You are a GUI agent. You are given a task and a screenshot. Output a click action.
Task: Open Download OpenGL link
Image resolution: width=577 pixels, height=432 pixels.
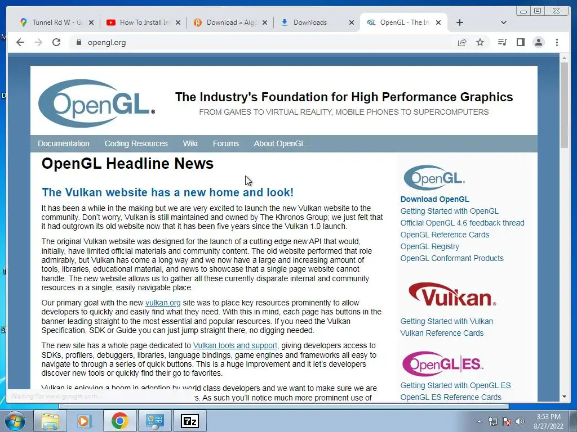pos(434,200)
